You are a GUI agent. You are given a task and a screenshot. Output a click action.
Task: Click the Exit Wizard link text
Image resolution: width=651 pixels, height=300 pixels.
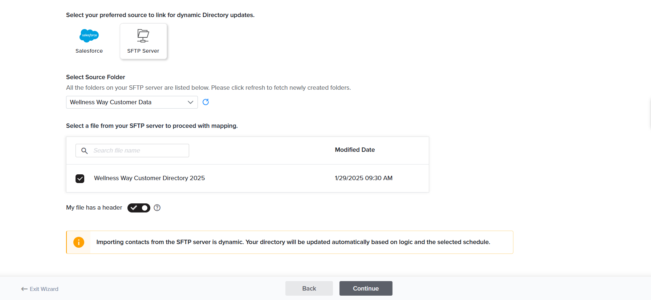pyautogui.click(x=44, y=289)
